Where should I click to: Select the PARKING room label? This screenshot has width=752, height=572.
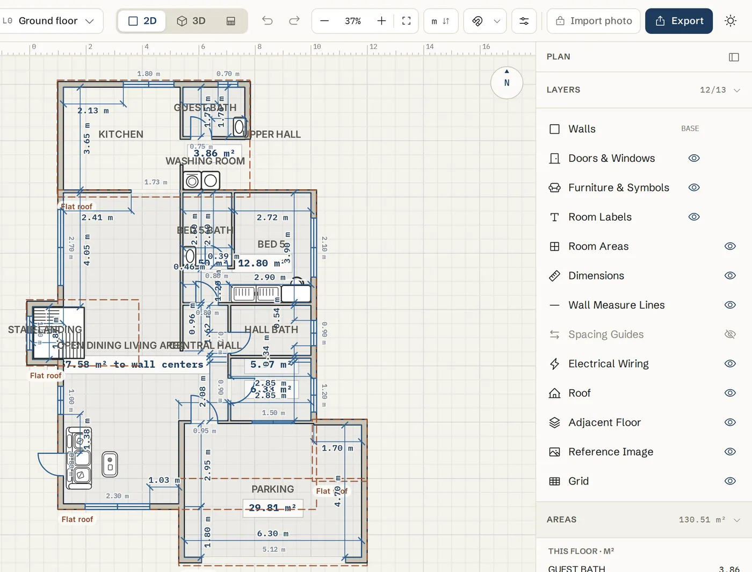point(273,489)
